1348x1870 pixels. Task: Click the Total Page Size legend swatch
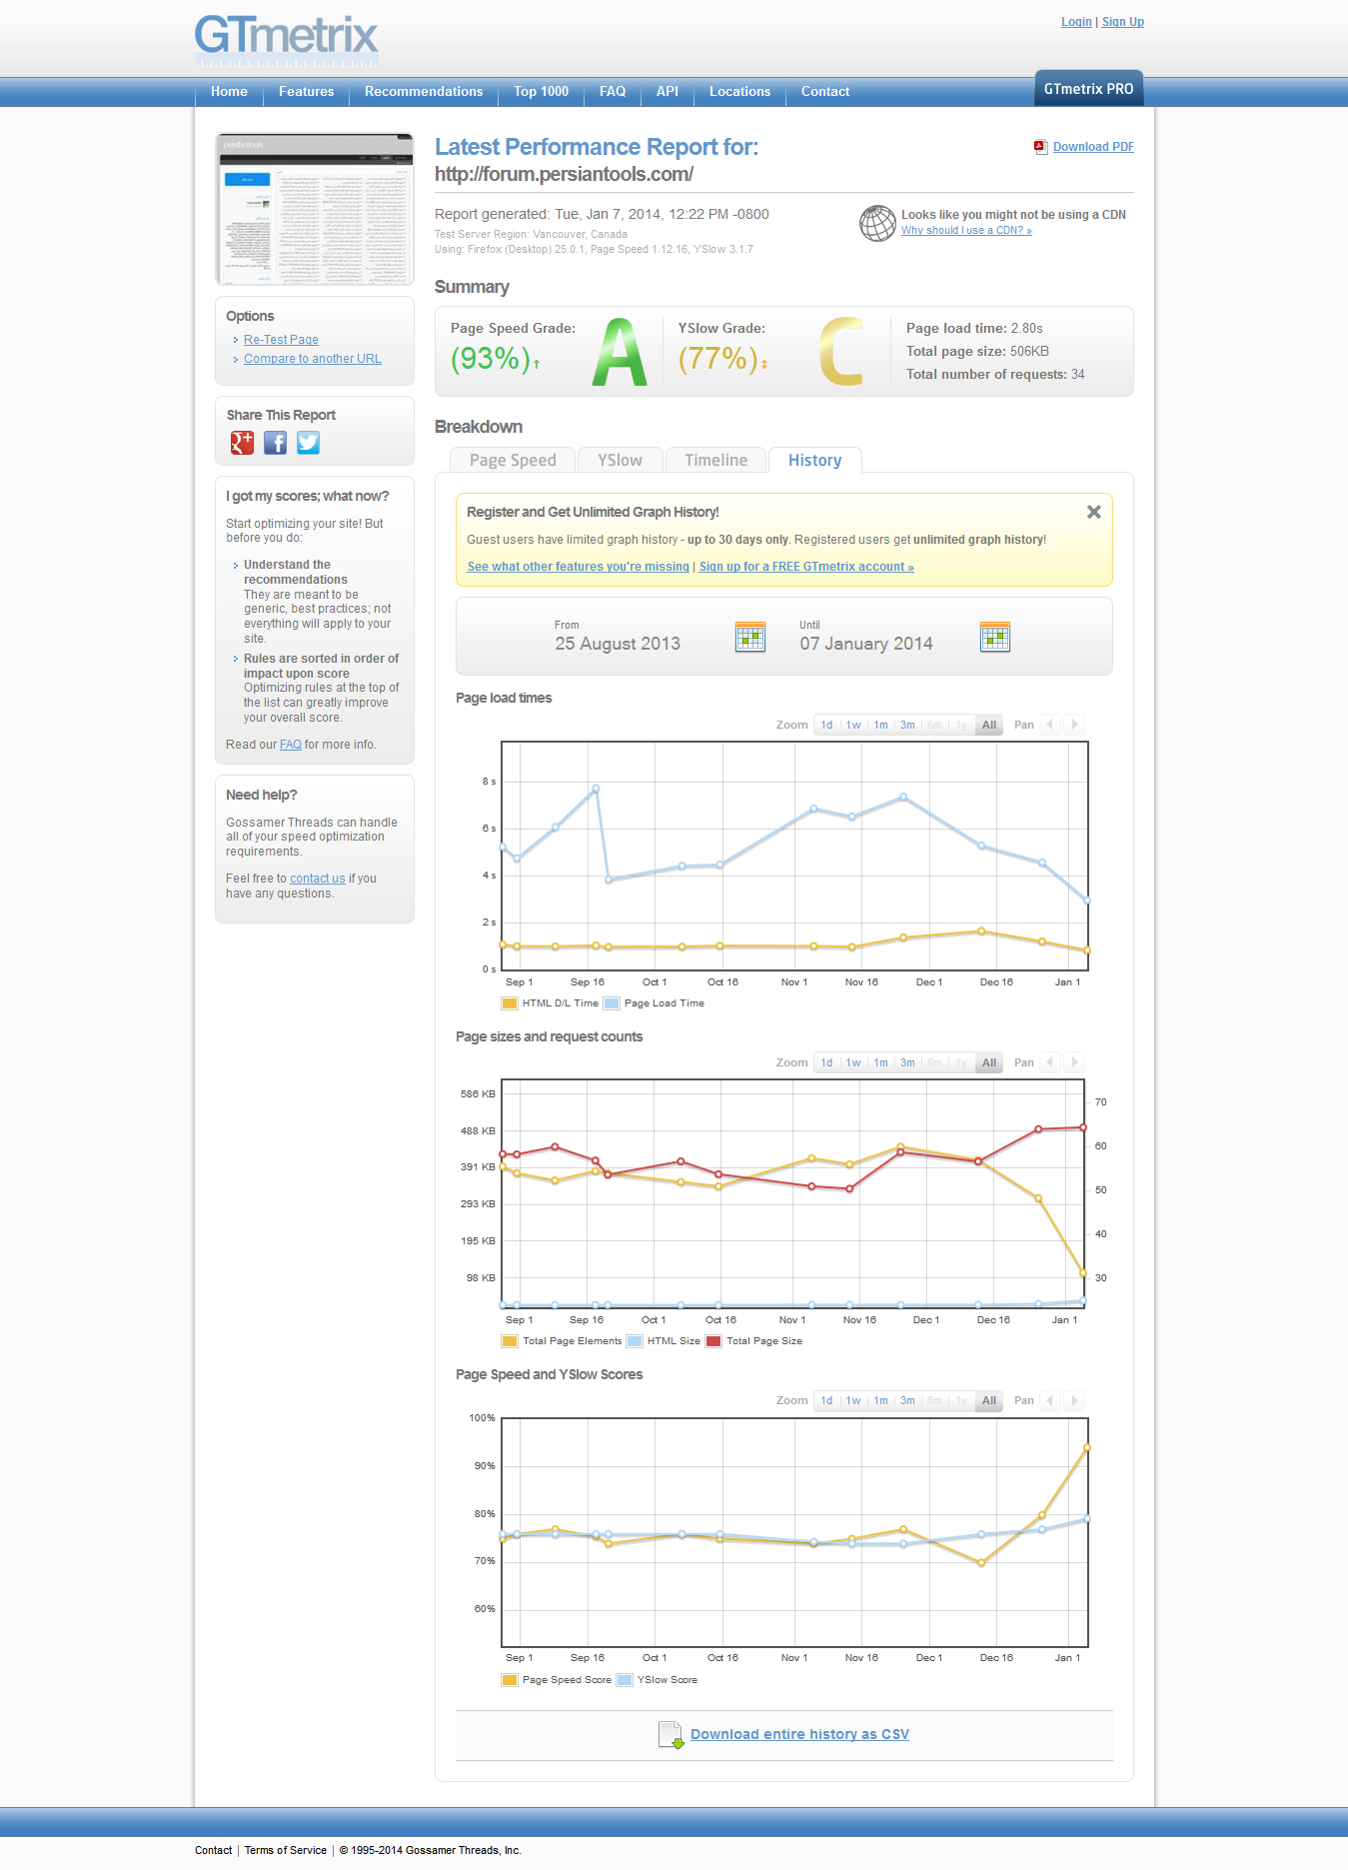coord(713,1341)
